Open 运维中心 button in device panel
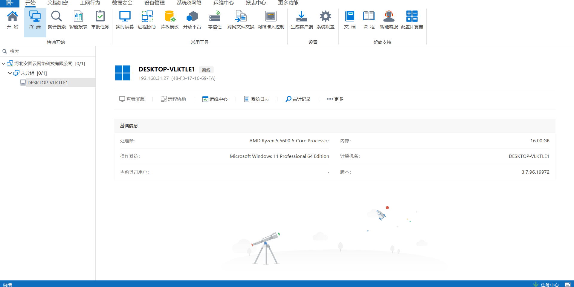Viewport: 574px width, 287px height. pyautogui.click(x=215, y=99)
